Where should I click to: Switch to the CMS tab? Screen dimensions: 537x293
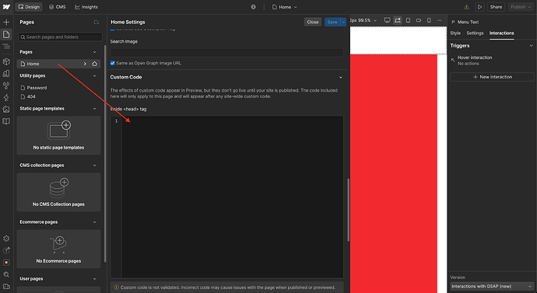(x=57, y=7)
